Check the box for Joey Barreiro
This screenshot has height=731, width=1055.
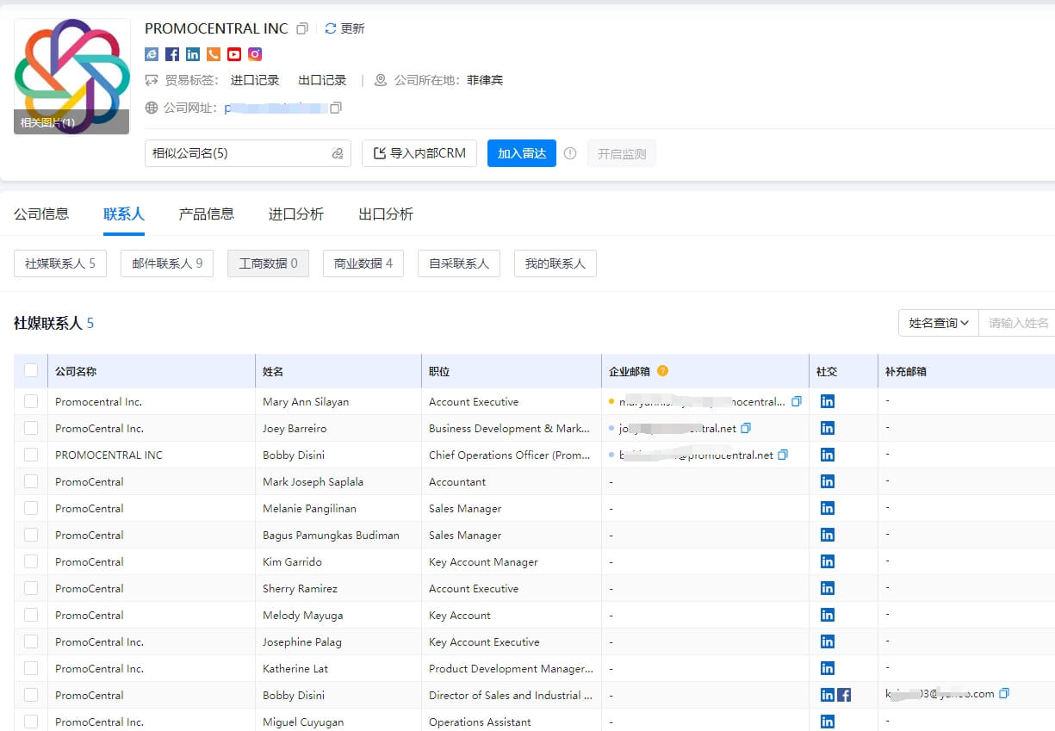tap(31, 428)
